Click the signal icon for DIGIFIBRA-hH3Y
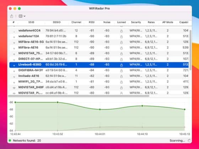The width and height of the screenshot is (199, 149). point(14,71)
